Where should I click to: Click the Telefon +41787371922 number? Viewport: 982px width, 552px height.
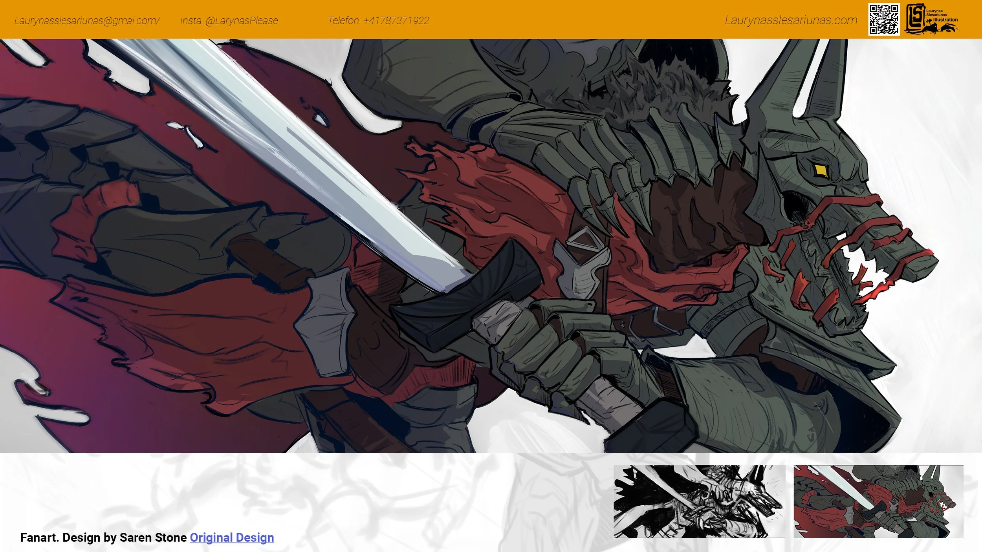pyautogui.click(x=378, y=20)
